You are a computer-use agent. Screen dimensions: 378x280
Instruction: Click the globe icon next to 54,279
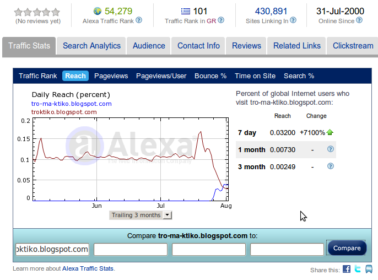(x=98, y=11)
